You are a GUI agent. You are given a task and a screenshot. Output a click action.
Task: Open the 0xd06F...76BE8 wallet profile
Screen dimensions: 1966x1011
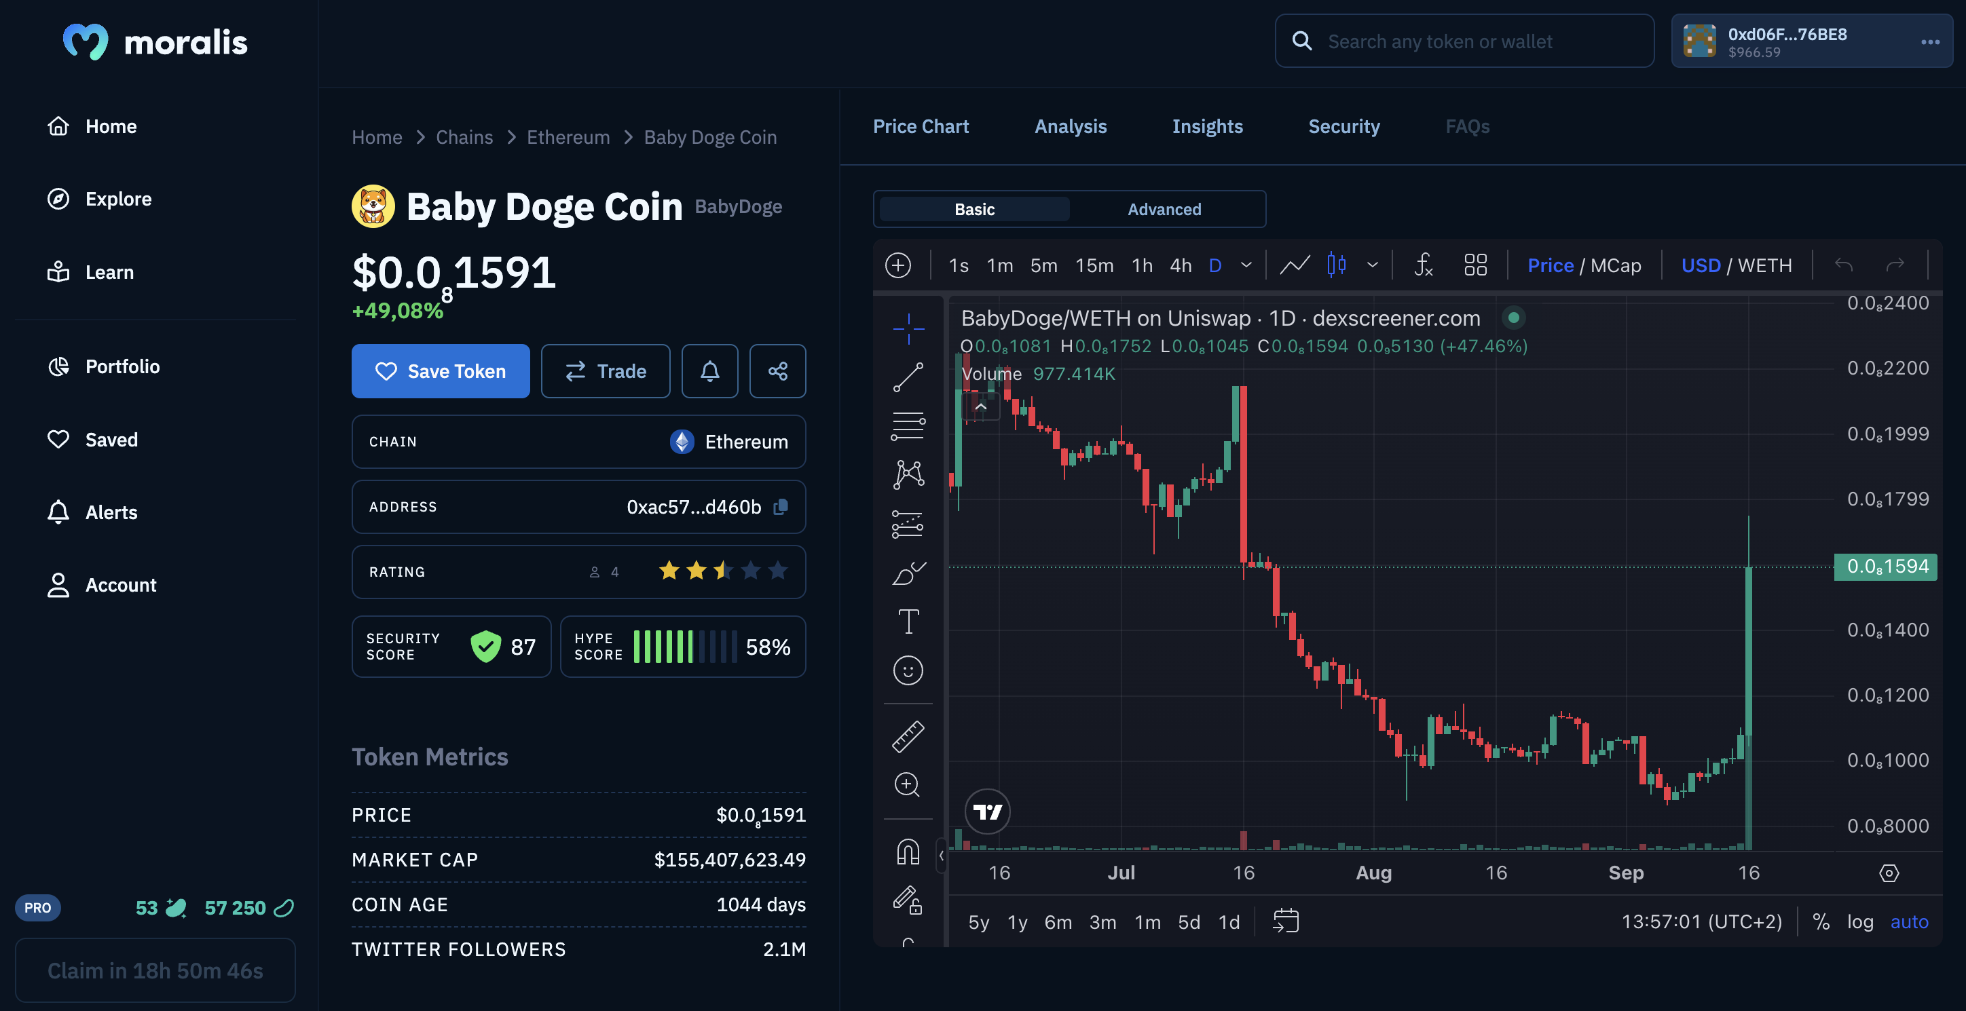[x=1811, y=41]
